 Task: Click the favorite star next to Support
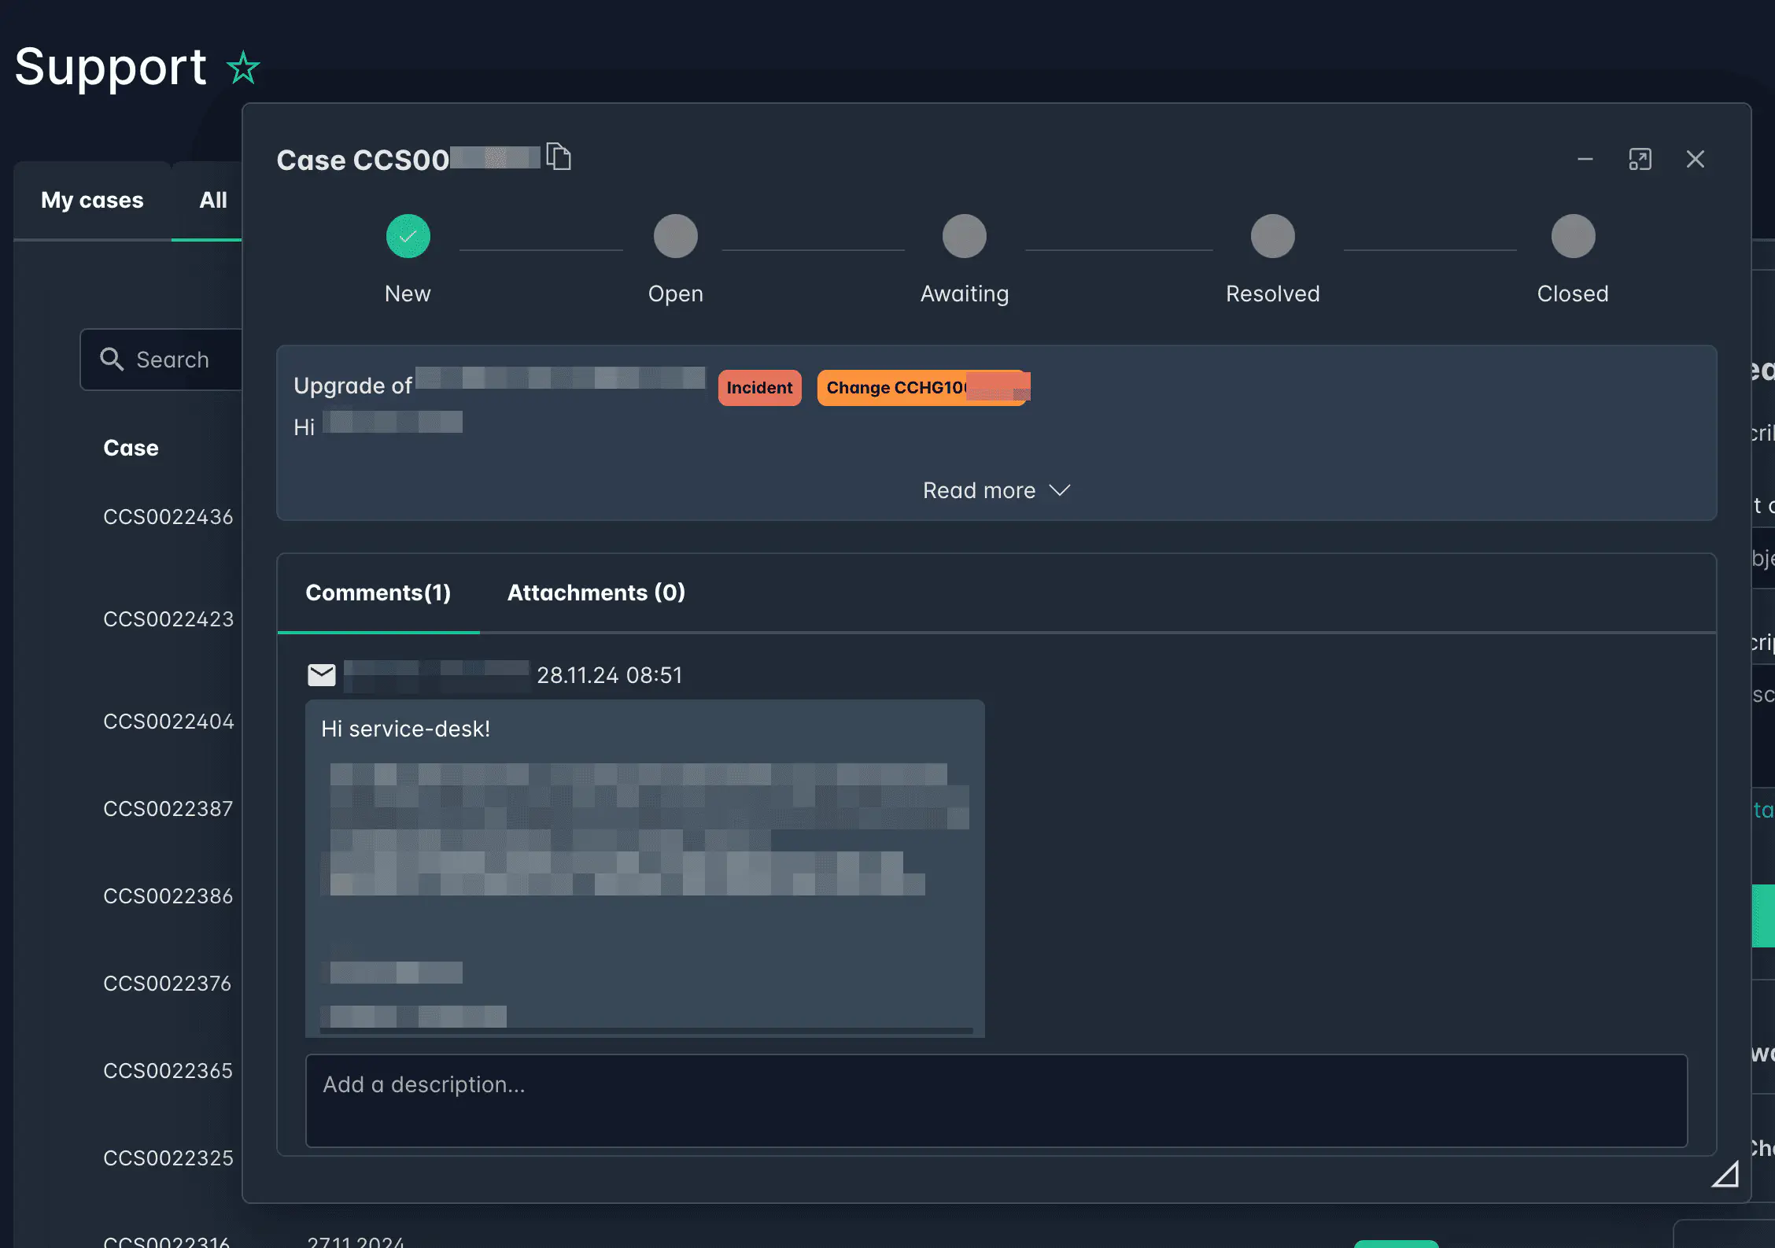(243, 68)
